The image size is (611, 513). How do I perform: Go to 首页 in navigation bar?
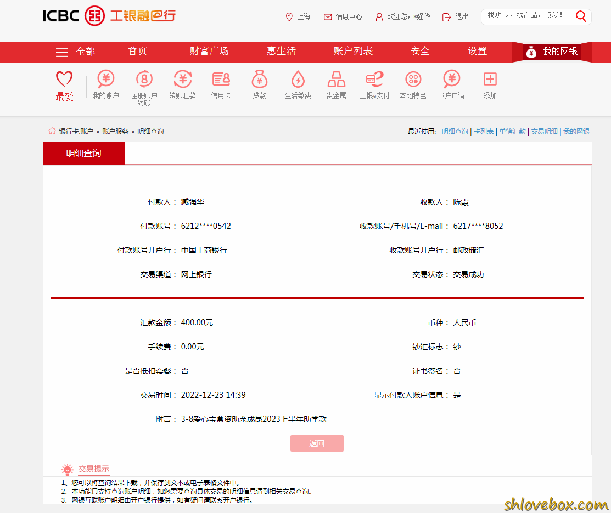coord(137,52)
